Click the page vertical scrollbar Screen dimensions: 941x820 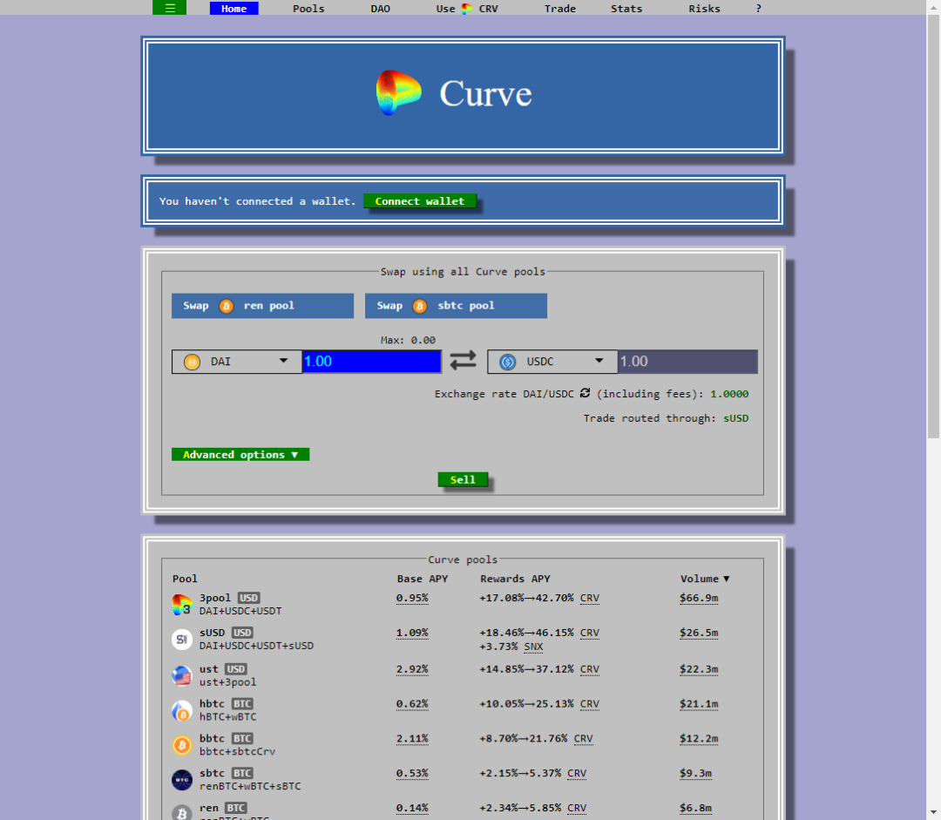933,228
